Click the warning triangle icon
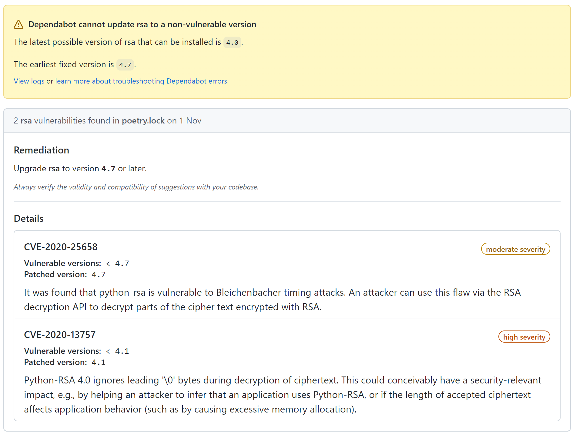 click(19, 25)
